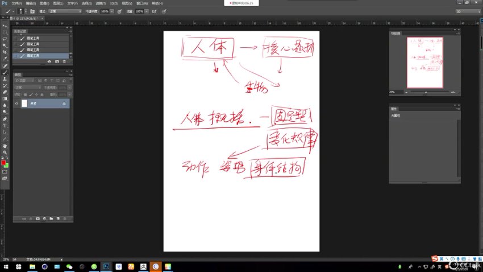Toggle the source box of the first history state
The height and width of the screenshot is (272, 483).
[x=15, y=37]
